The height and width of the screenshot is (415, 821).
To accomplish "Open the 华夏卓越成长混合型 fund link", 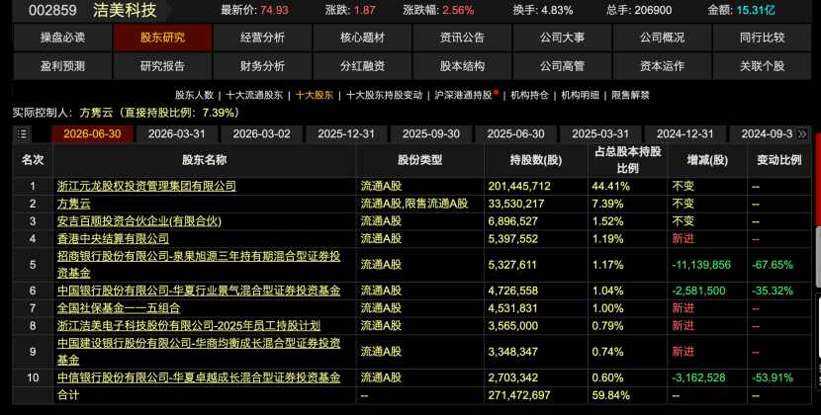I will click(199, 377).
